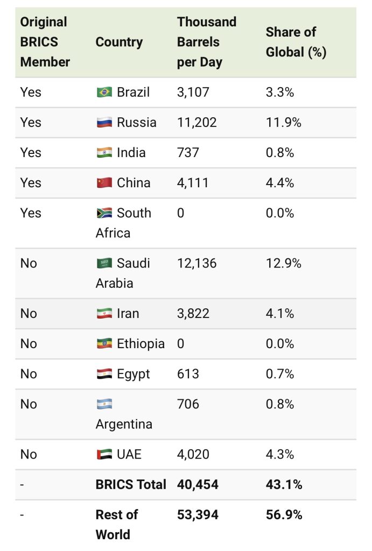Click the Russia flag icon

click(104, 123)
